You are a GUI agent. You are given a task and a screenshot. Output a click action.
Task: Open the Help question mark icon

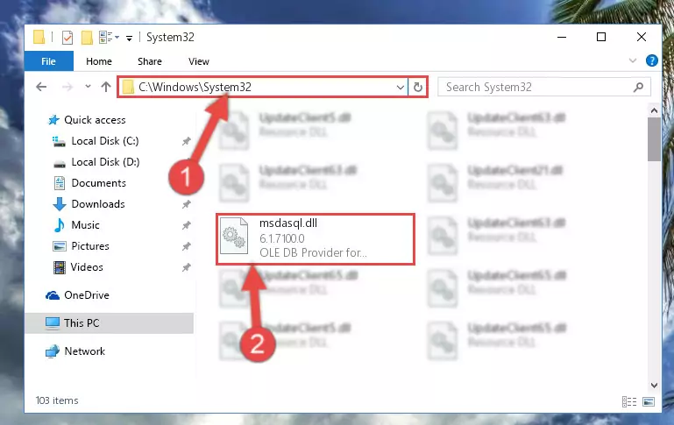click(651, 60)
